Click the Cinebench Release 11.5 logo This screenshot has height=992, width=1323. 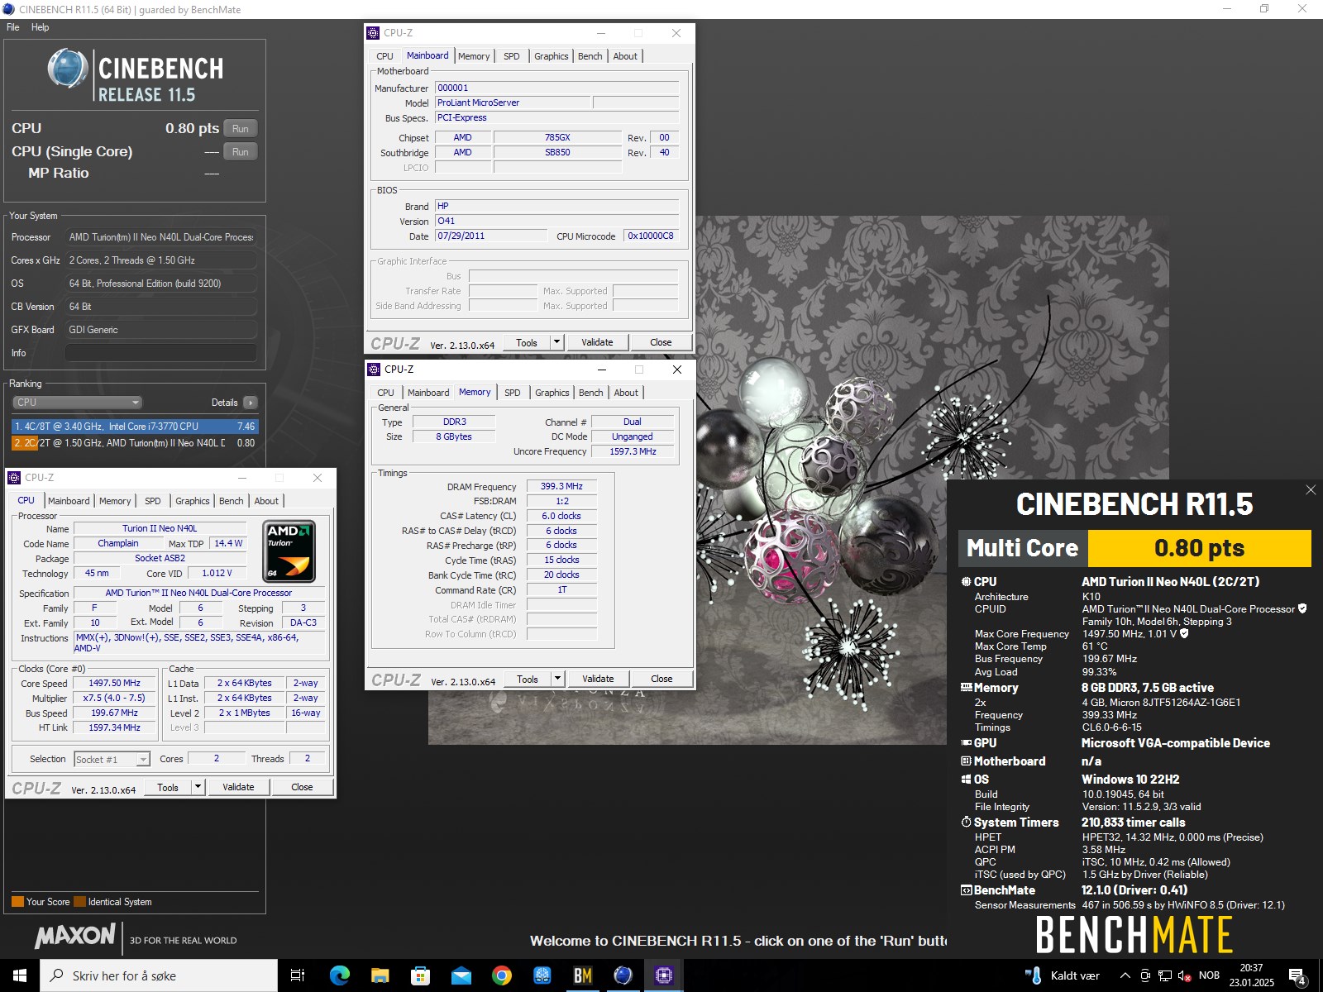(136, 74)
